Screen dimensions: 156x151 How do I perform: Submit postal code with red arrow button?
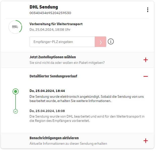point(100,42)
